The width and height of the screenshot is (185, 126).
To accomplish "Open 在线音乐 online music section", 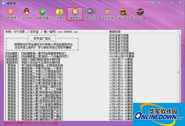I will coord(59,14).
